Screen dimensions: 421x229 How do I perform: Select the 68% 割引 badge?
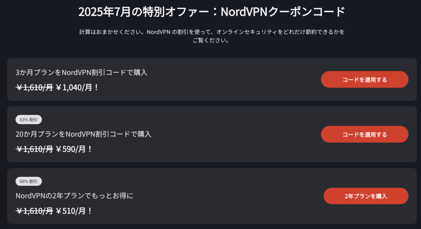click(29, 181)
